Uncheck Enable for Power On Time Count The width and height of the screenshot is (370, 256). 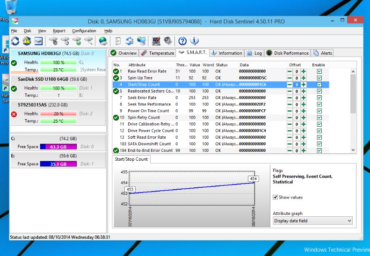coord(319,111)
